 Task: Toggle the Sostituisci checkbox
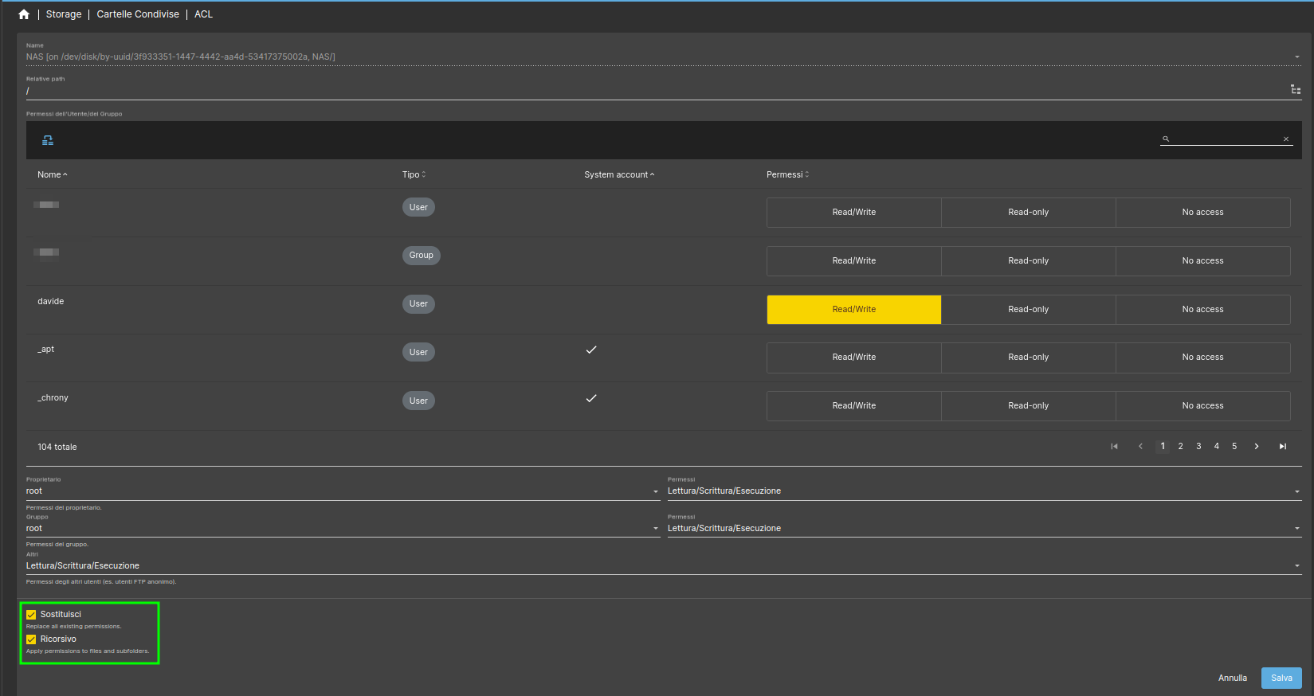pos(31,615)
